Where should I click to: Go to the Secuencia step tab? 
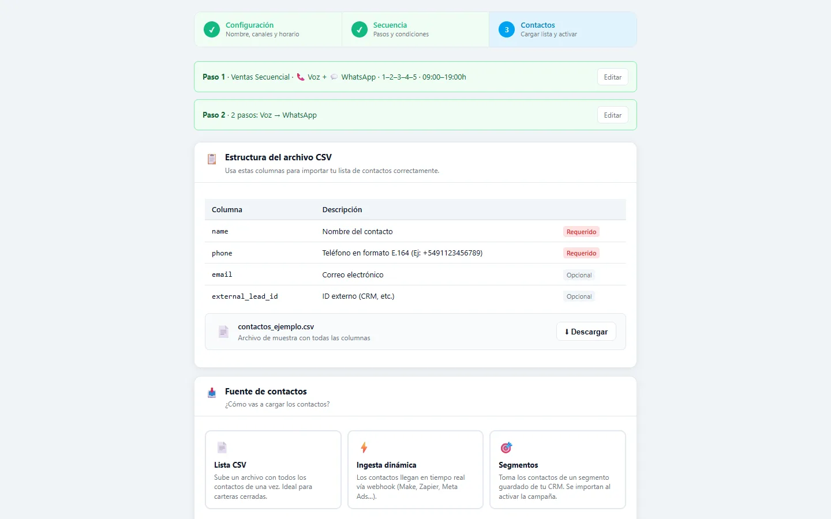pos(415,29)
